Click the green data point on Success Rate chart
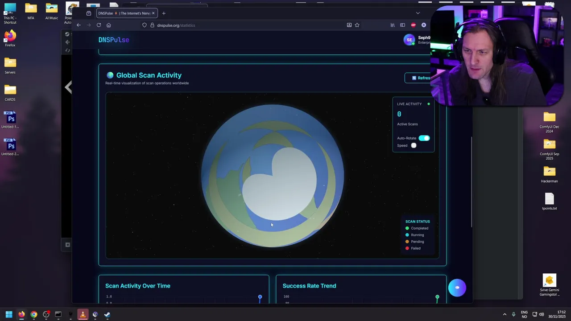Screen dimensions: 571x321 pyautogui.click(x=437, y=296)
